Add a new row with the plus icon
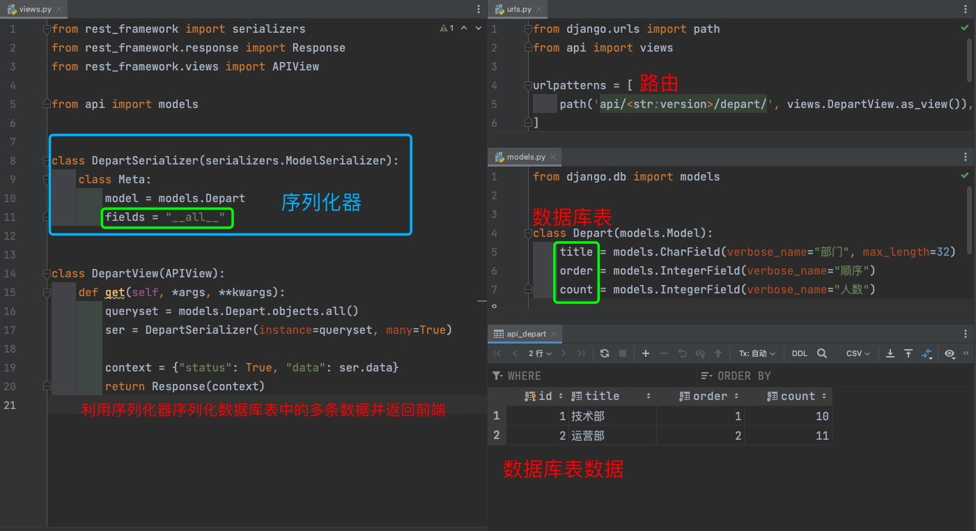This screenshot has height=531, width=976. click(646, 353)
